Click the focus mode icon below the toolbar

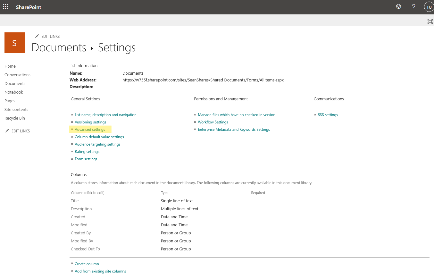pos(430,21)
